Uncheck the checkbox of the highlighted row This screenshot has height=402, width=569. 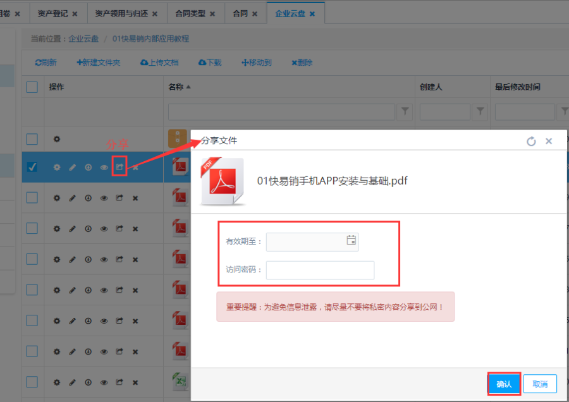32,167
